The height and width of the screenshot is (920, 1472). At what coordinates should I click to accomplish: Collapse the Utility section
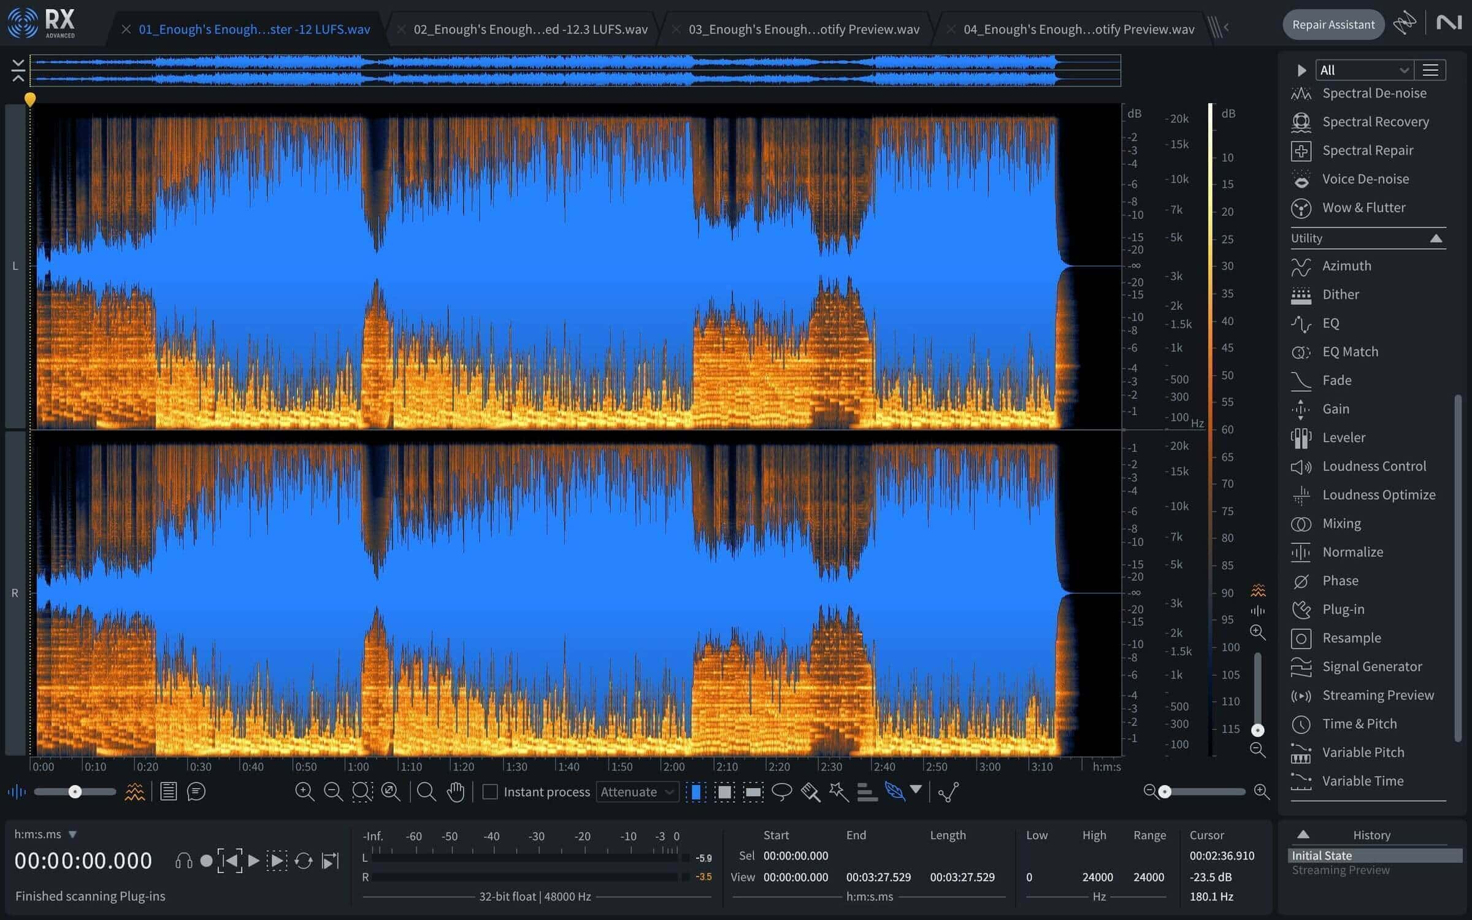coord(1436,238)
